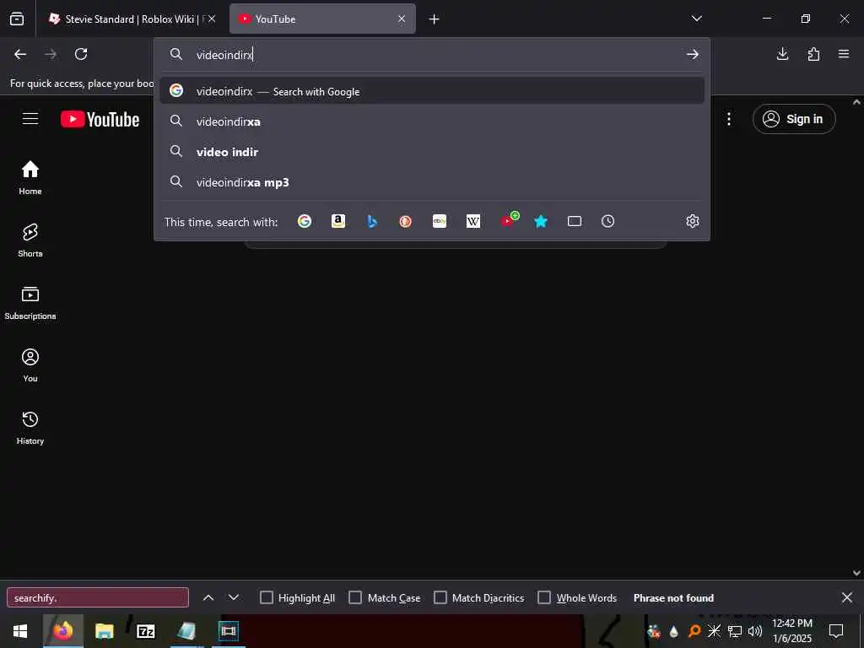Viewport: 864px width, 648px height.
Task: Select the 'videoindirxa' suggestion
Action: click(x=432, y=121)
